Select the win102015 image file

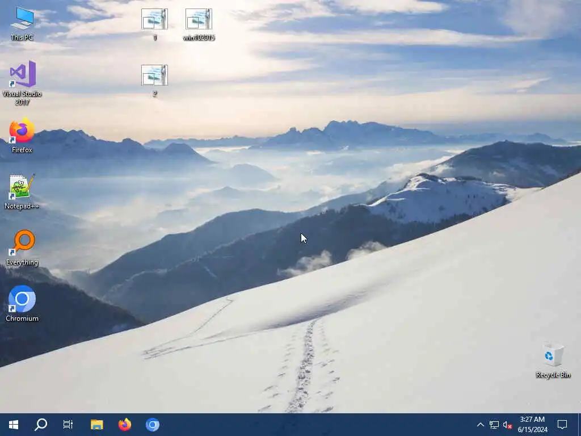(x=199, y=24)
